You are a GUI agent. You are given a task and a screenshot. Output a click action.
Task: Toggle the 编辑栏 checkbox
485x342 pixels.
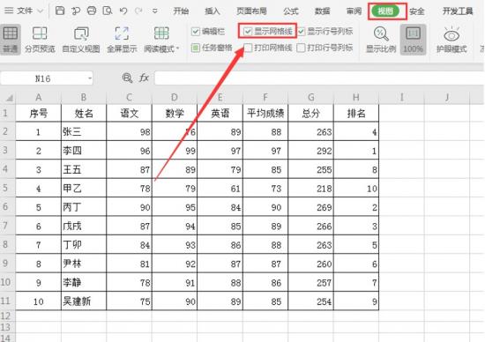[x=196, y=31]
